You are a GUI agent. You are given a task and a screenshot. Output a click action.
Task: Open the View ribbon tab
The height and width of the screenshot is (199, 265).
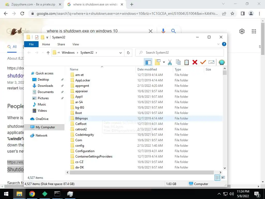click(76, 44)
